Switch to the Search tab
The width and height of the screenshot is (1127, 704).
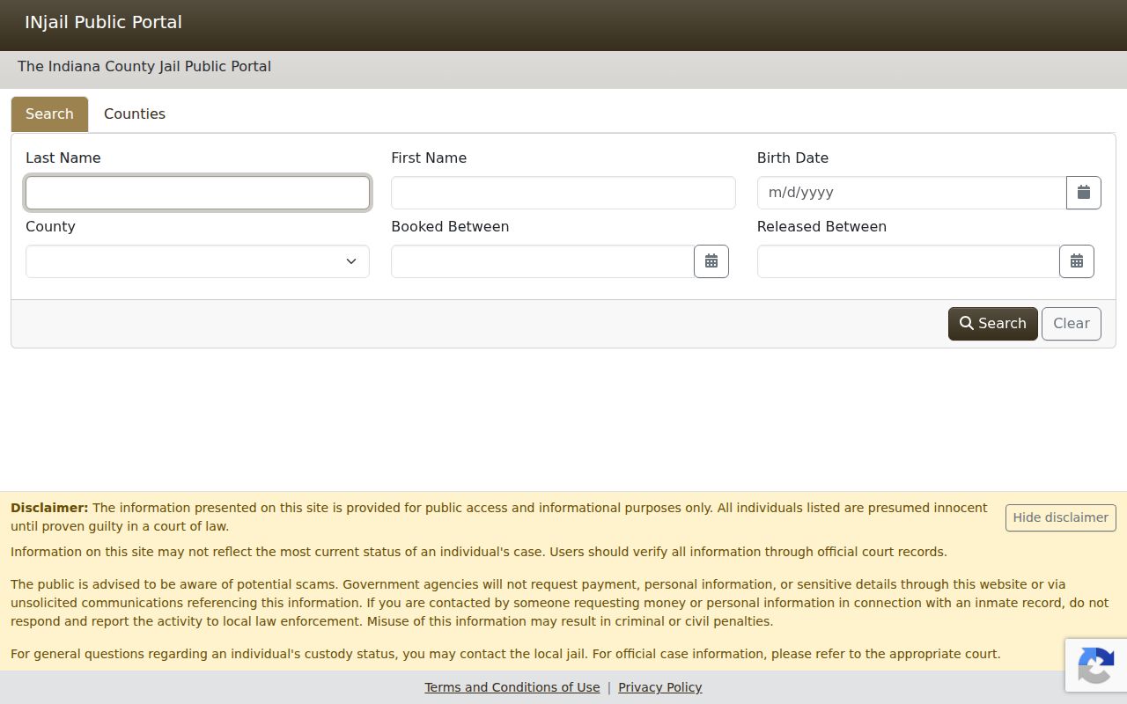pos(49,114)
